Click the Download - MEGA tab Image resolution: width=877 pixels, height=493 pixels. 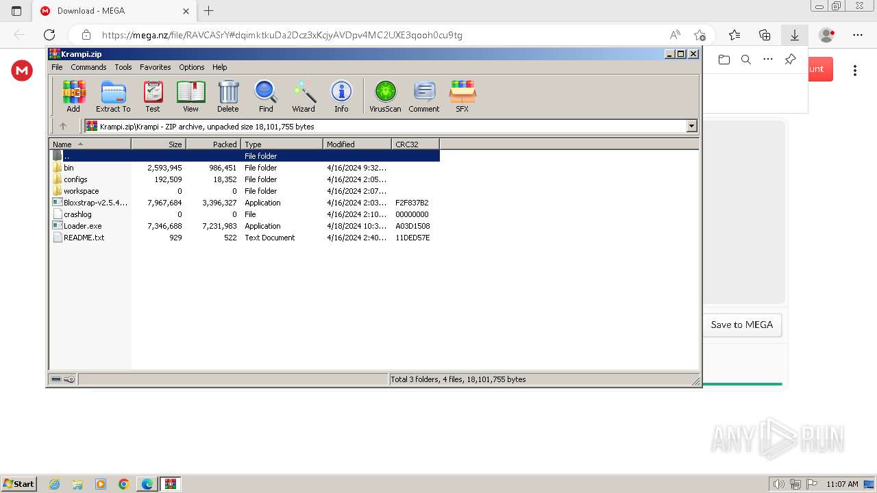[114, 11]
